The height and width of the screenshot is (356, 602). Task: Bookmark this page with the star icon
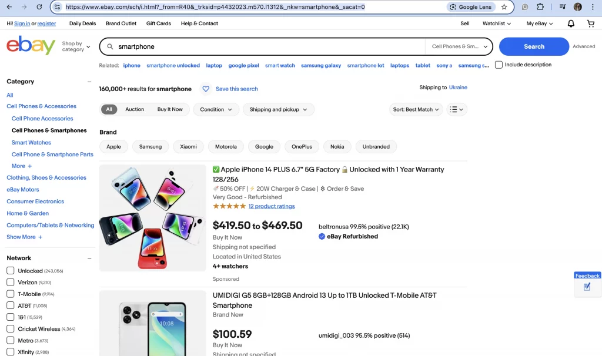[x=504, y=7]
